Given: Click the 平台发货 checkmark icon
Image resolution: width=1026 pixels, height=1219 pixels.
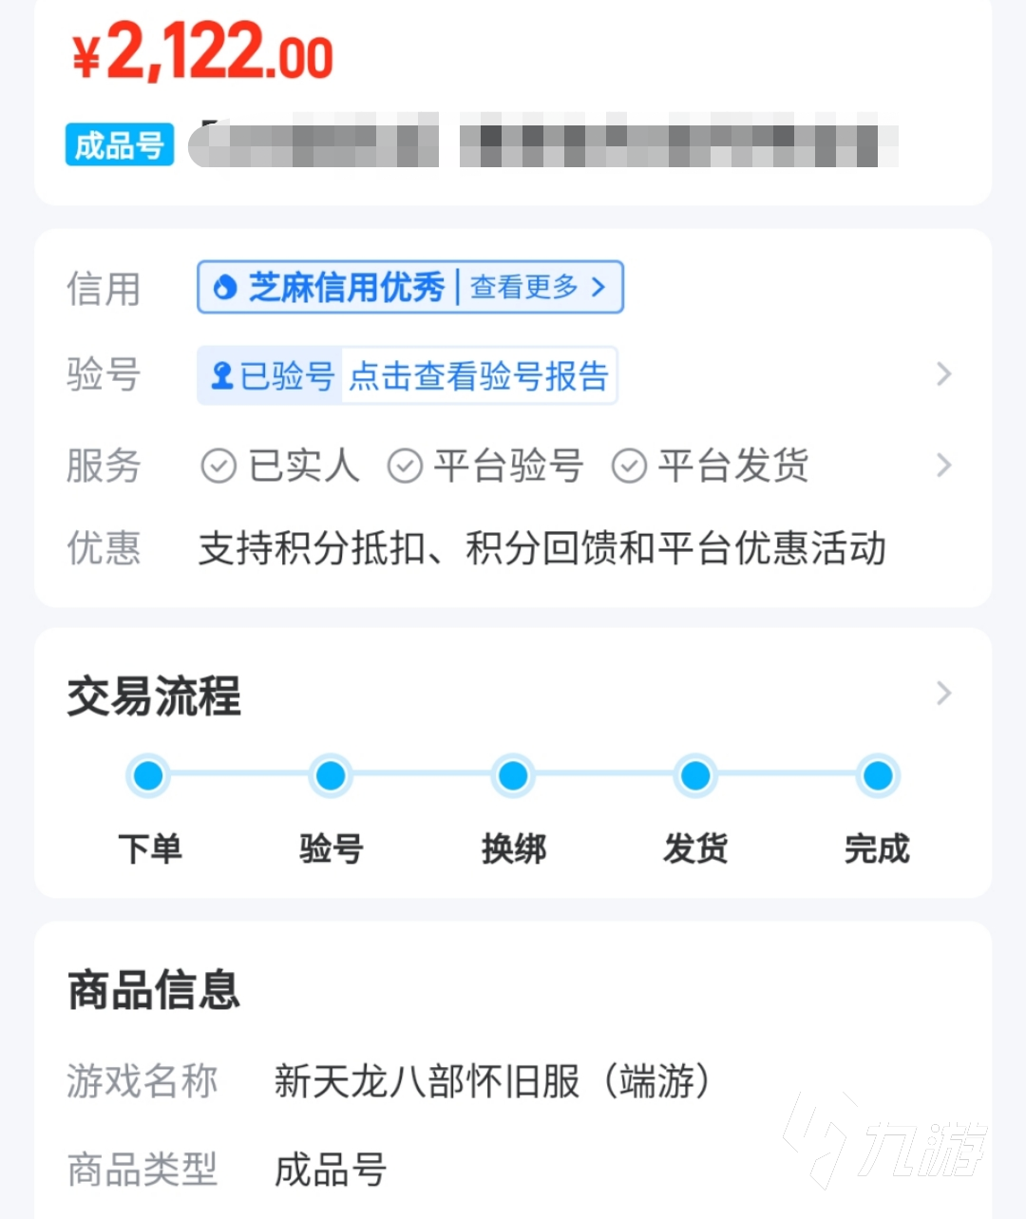Looking at the screenshot, I should point(629,467).
